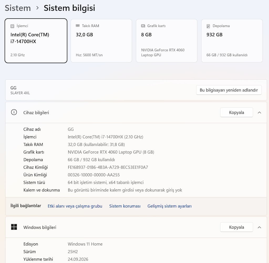Select the Depolama 932 GB card
This screenshot has width=269, height=263.
pyautogui.click(x=232, y=41)
